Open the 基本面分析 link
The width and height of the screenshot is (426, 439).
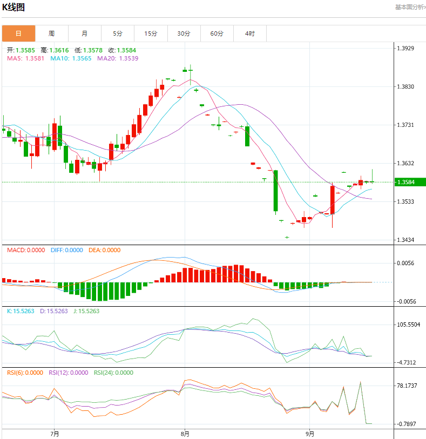(409, 7)
